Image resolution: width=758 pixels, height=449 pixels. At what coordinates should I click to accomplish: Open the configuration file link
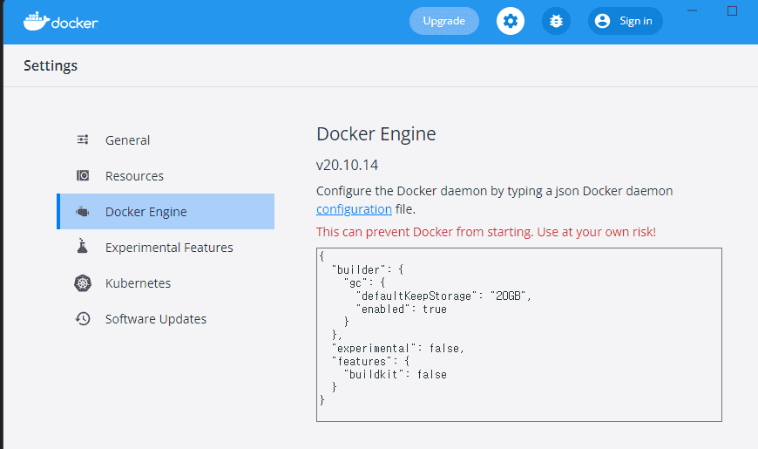[354, 209]
